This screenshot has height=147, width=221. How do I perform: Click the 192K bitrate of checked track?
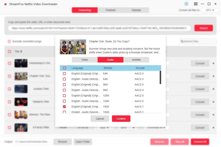(106, 107)
